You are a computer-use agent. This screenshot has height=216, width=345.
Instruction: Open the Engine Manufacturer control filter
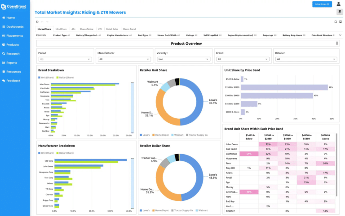coord(119,35)
